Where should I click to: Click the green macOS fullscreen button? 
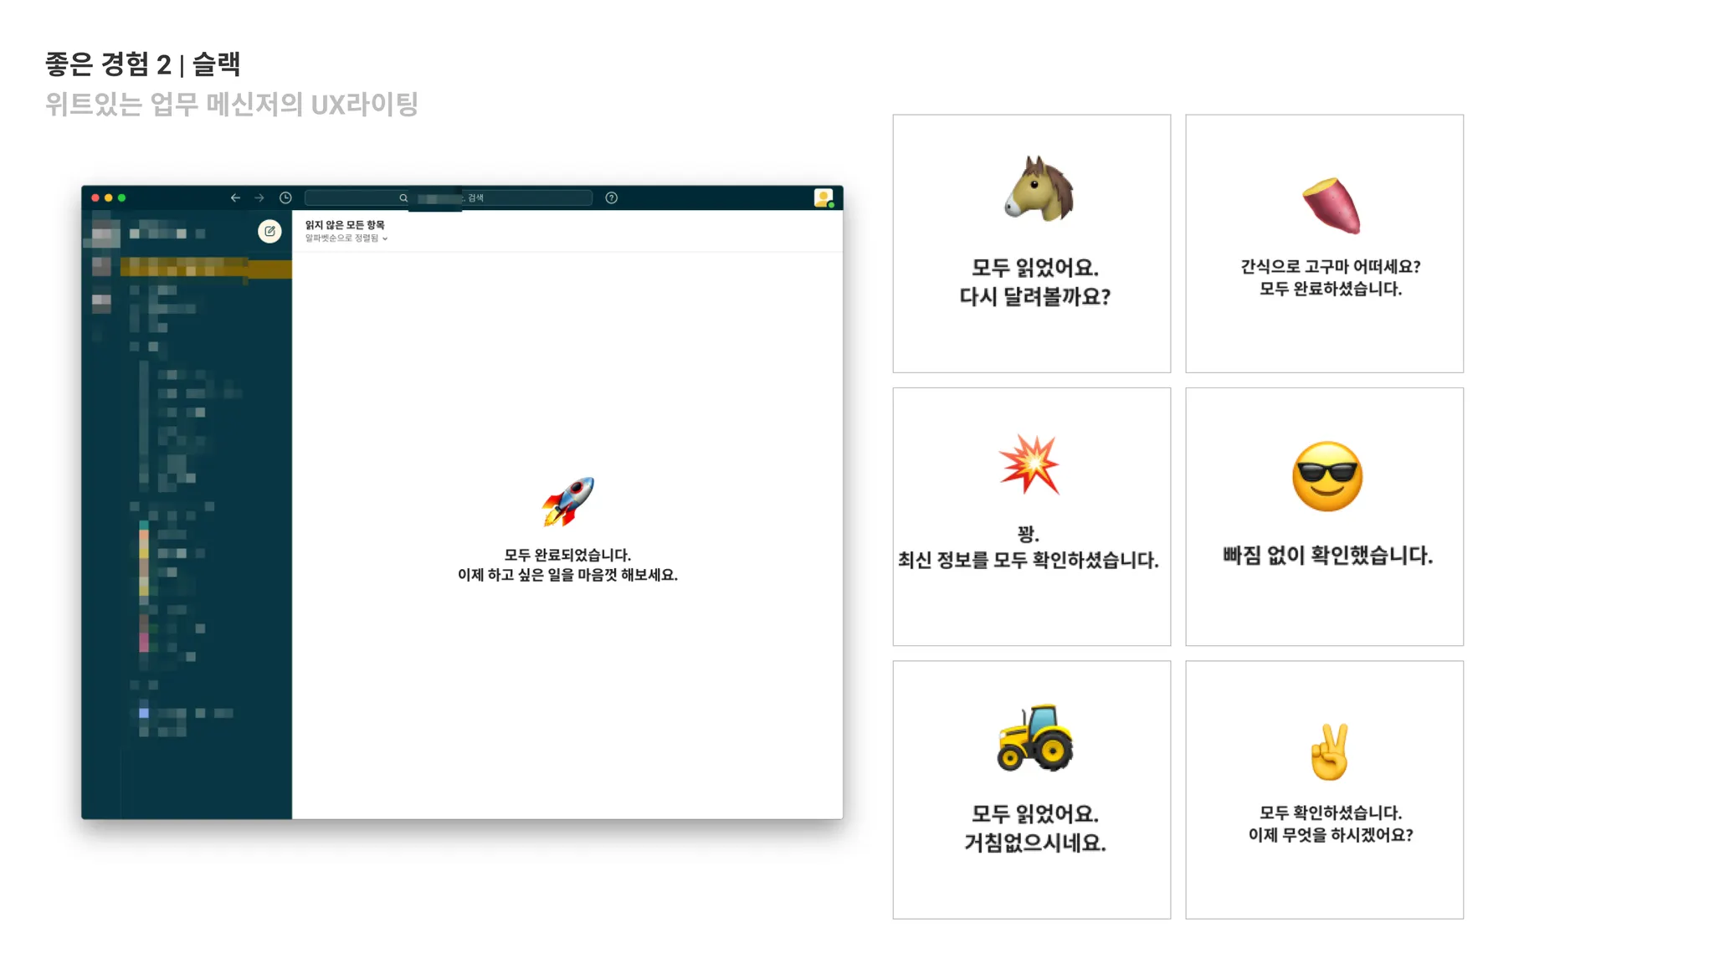(x=122, y=198)
